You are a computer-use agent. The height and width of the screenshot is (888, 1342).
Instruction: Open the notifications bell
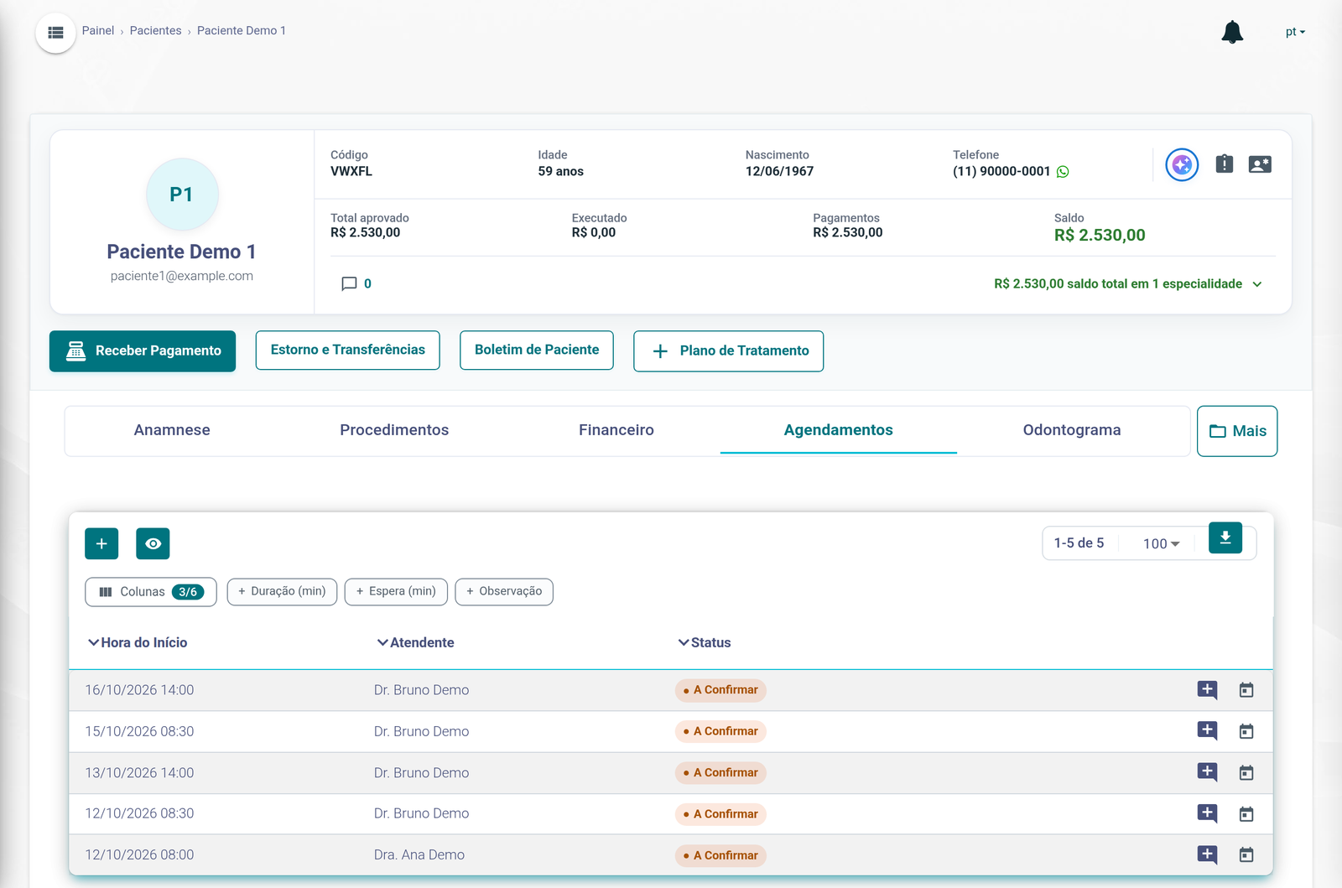pos(1232,32)
